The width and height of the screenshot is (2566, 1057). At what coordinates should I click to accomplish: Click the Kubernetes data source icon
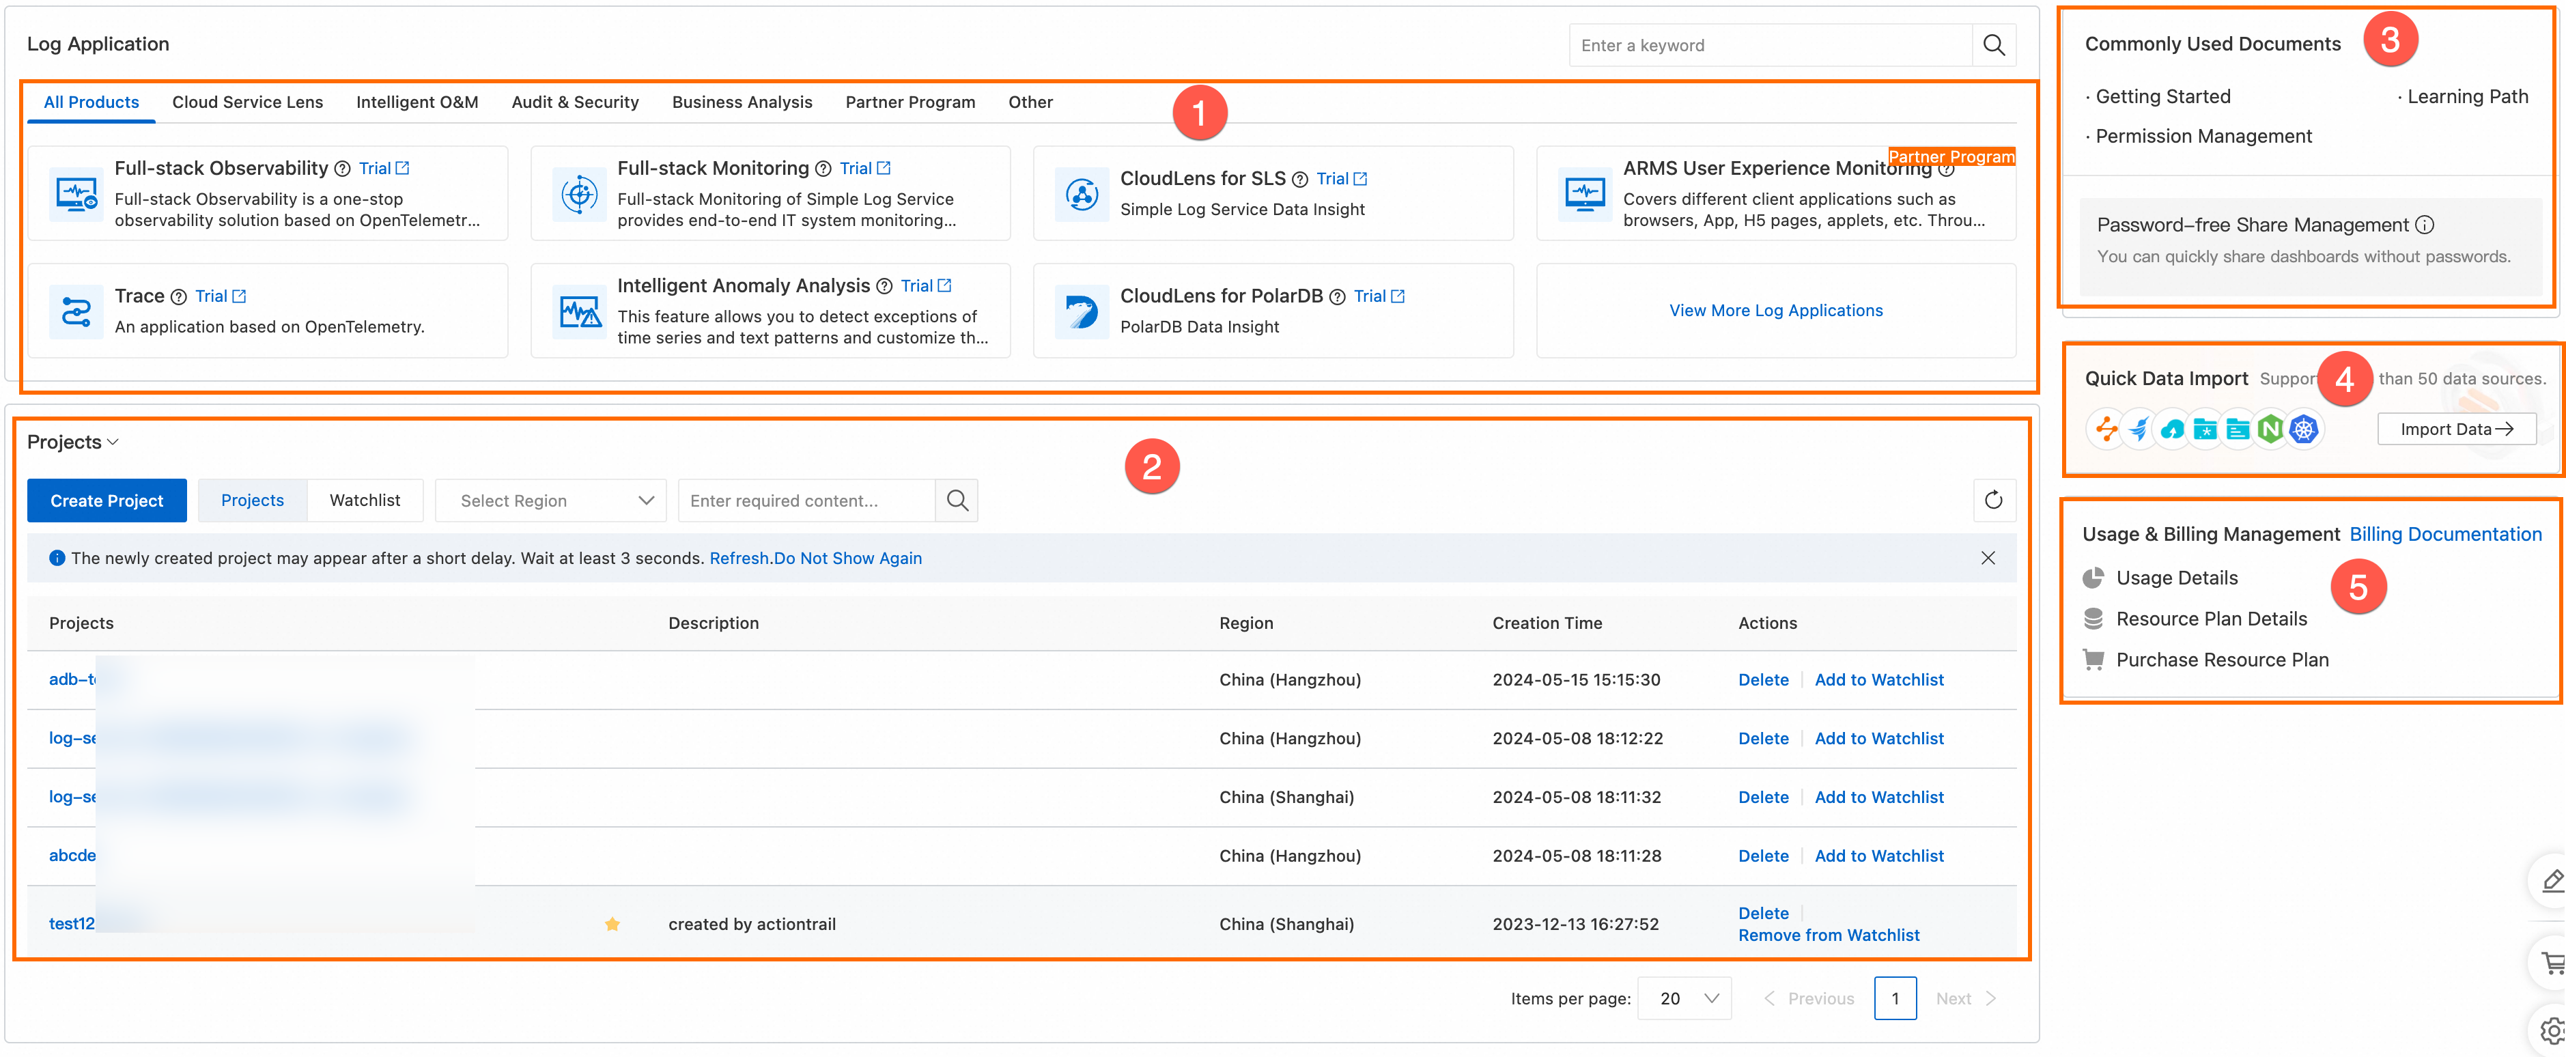[2303, 429]
